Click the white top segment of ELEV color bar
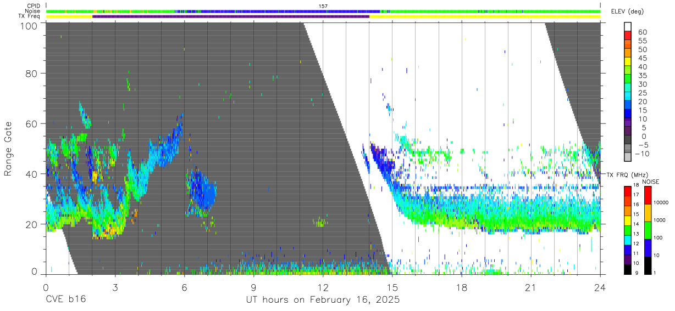 pyautogui.click(x=628, y=26)
